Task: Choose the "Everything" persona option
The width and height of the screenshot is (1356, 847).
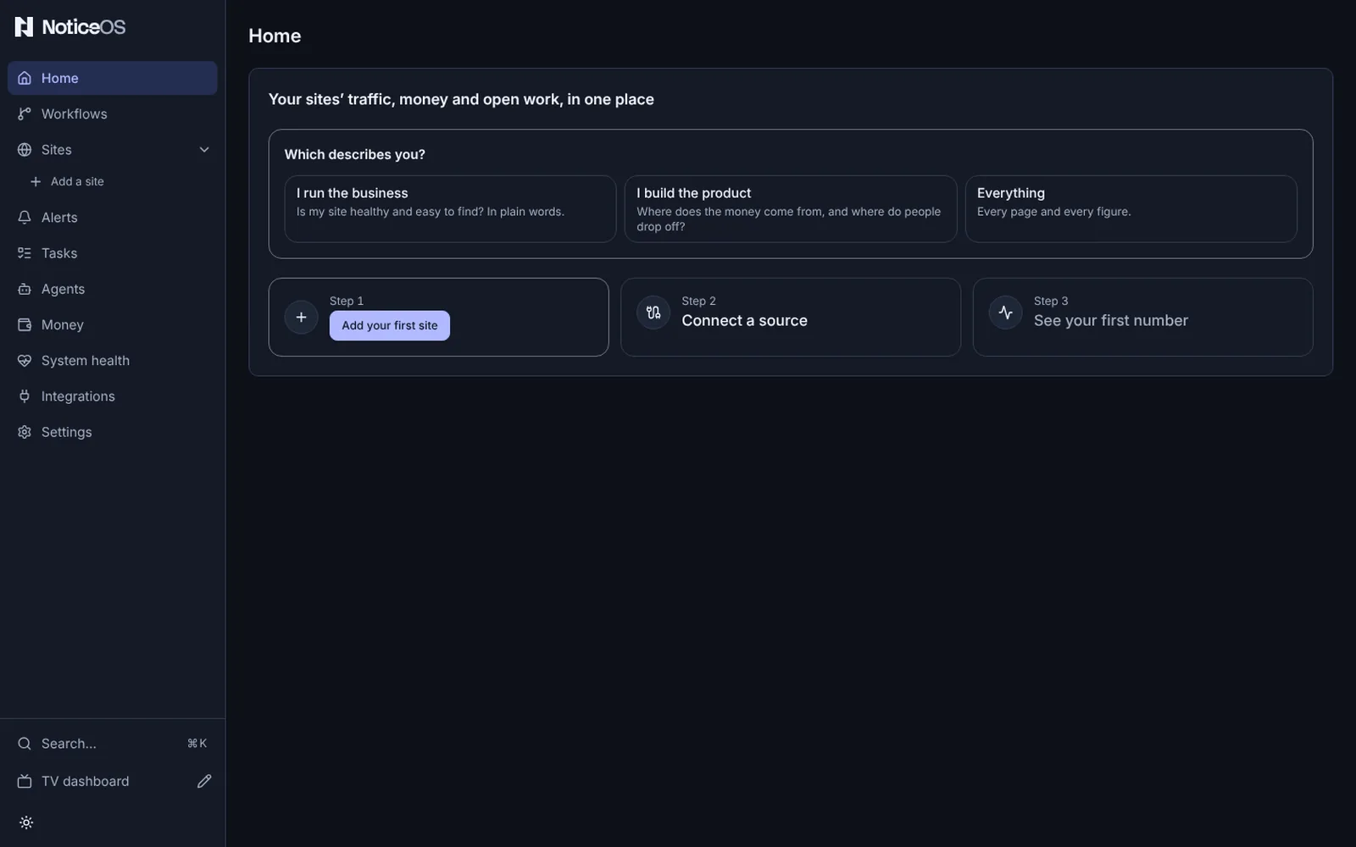Action: (1131, 209)
